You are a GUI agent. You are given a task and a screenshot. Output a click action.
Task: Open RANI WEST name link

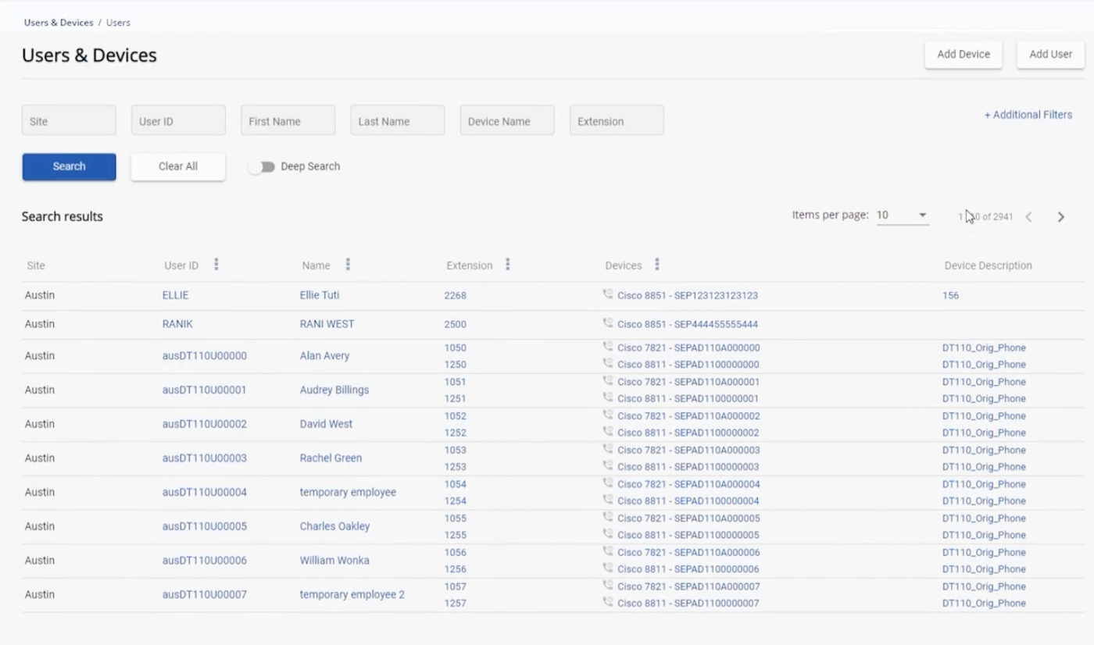[327, 324]
